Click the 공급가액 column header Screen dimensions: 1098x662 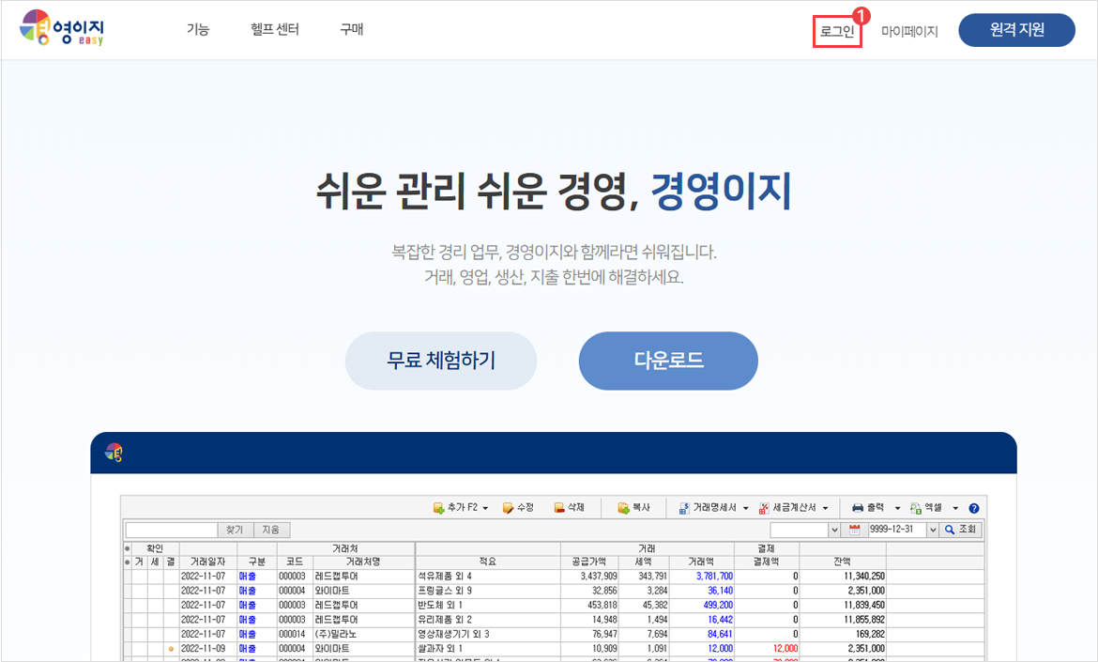[589, 562]
